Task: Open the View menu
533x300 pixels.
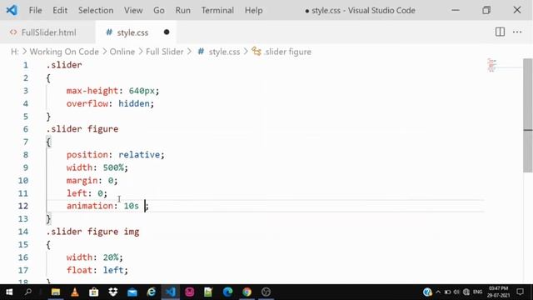Action: pos(133,10)
